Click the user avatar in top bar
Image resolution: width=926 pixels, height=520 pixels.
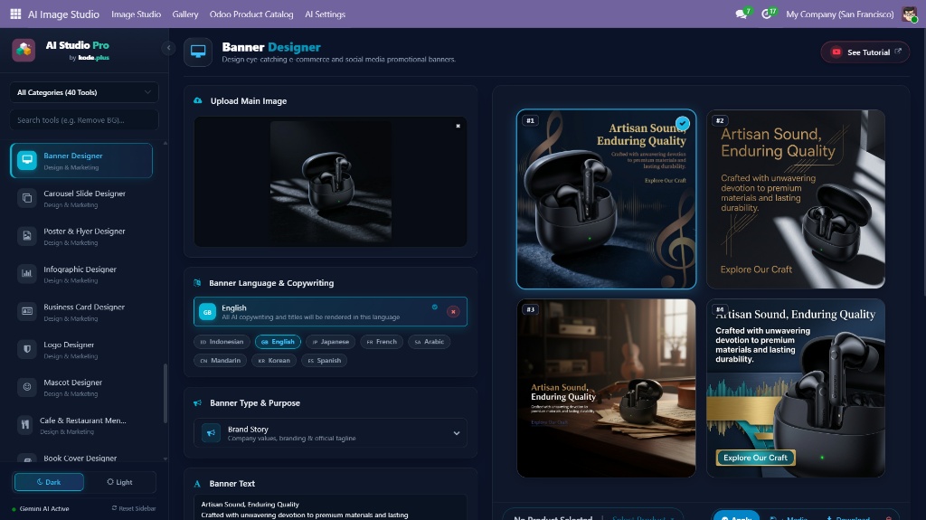pyautogui.click(x=910, y=14)
